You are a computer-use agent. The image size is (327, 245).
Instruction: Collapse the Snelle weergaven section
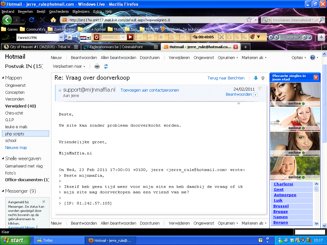[x=3, y=158]
